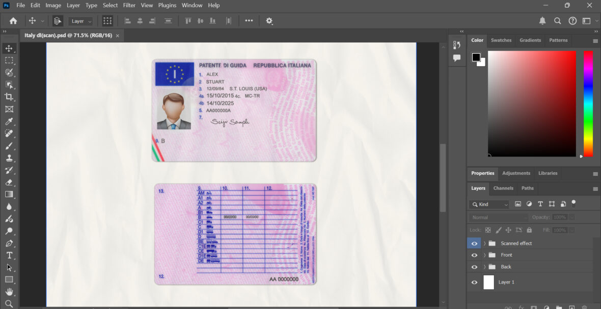
Task: Open the Opacity dropdown arrow
Action: pyautogui.click(x=572, y=217)
